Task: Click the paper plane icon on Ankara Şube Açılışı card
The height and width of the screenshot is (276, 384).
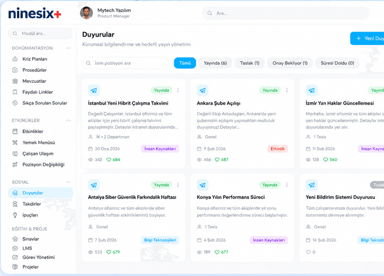Action: tap(202, 90)
